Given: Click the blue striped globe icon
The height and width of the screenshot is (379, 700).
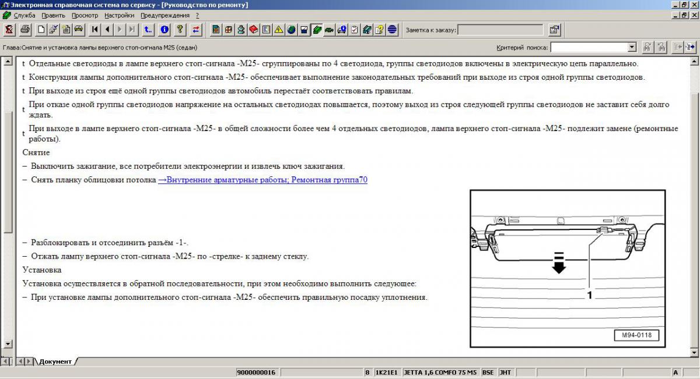Looking at the screenshot, I should (393, 29).
